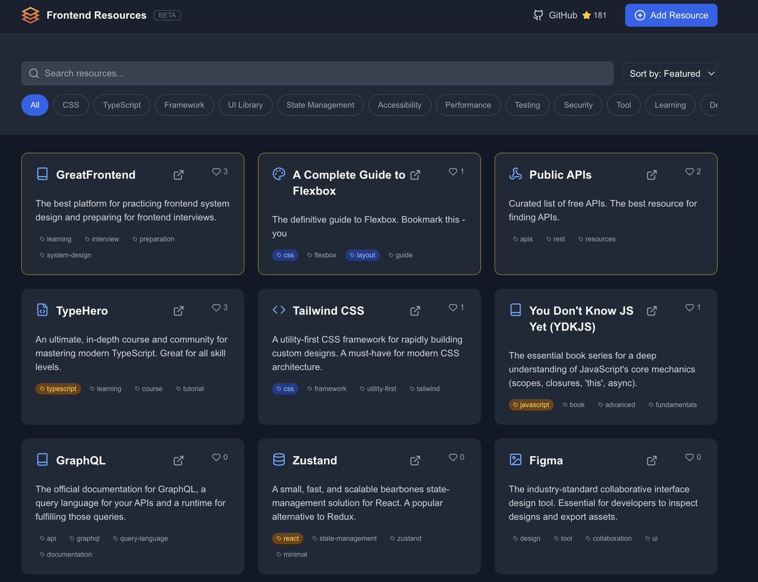
Task: Filter by the UI Library category
Action: point(245,105)
